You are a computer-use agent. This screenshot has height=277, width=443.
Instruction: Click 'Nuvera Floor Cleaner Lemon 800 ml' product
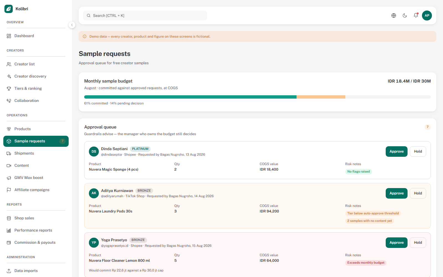tap(119, 261)
